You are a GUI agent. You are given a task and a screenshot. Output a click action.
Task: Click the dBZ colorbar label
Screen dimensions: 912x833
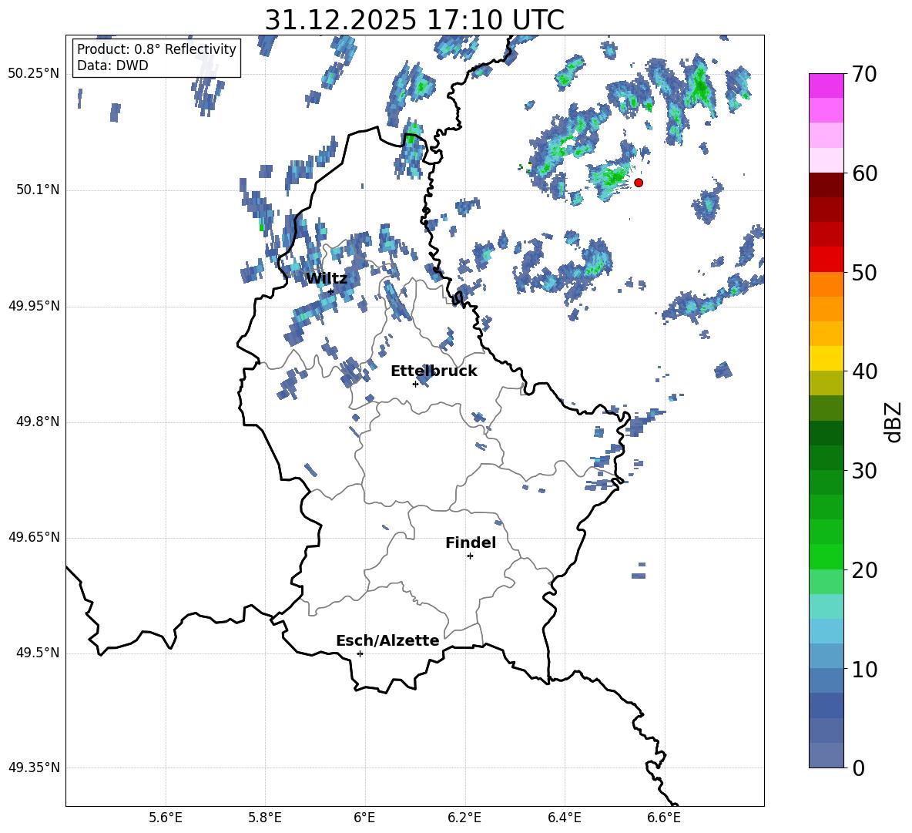click(894, 422)
